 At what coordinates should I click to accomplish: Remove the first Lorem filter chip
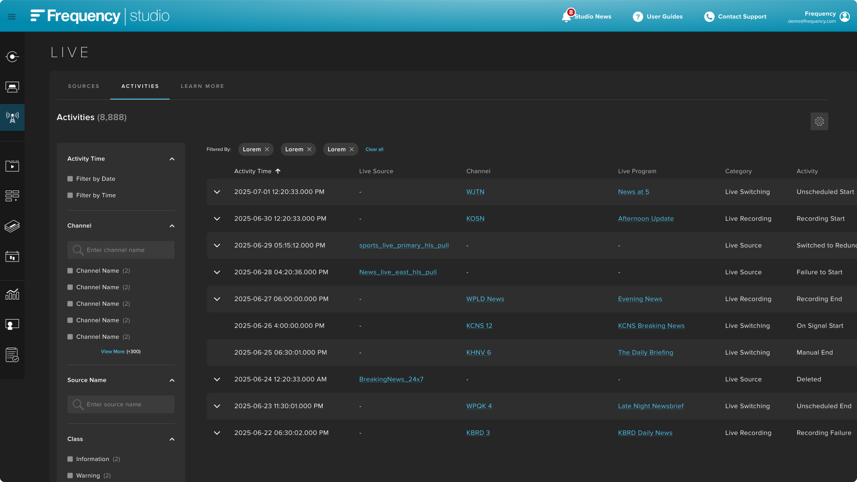tap(267, 150)
